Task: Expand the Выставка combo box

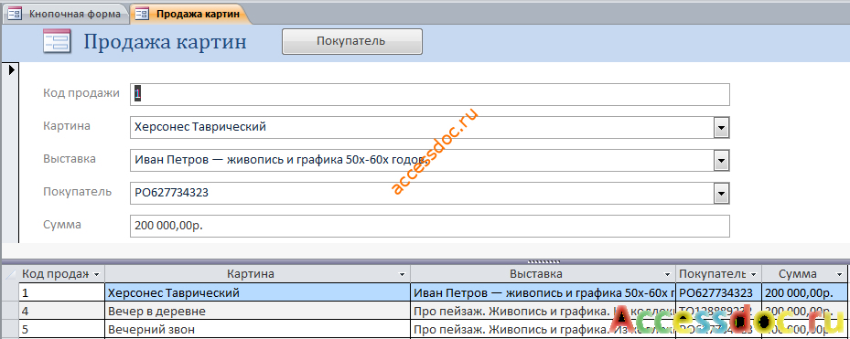Action: 722,161
